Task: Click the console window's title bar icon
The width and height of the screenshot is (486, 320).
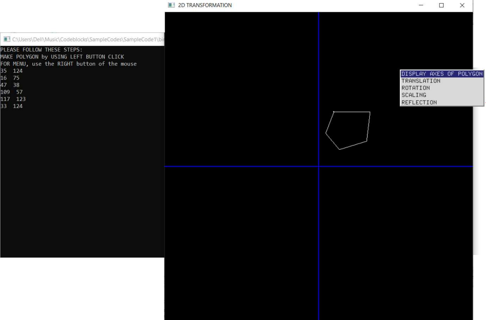Action: coord(6,39)
